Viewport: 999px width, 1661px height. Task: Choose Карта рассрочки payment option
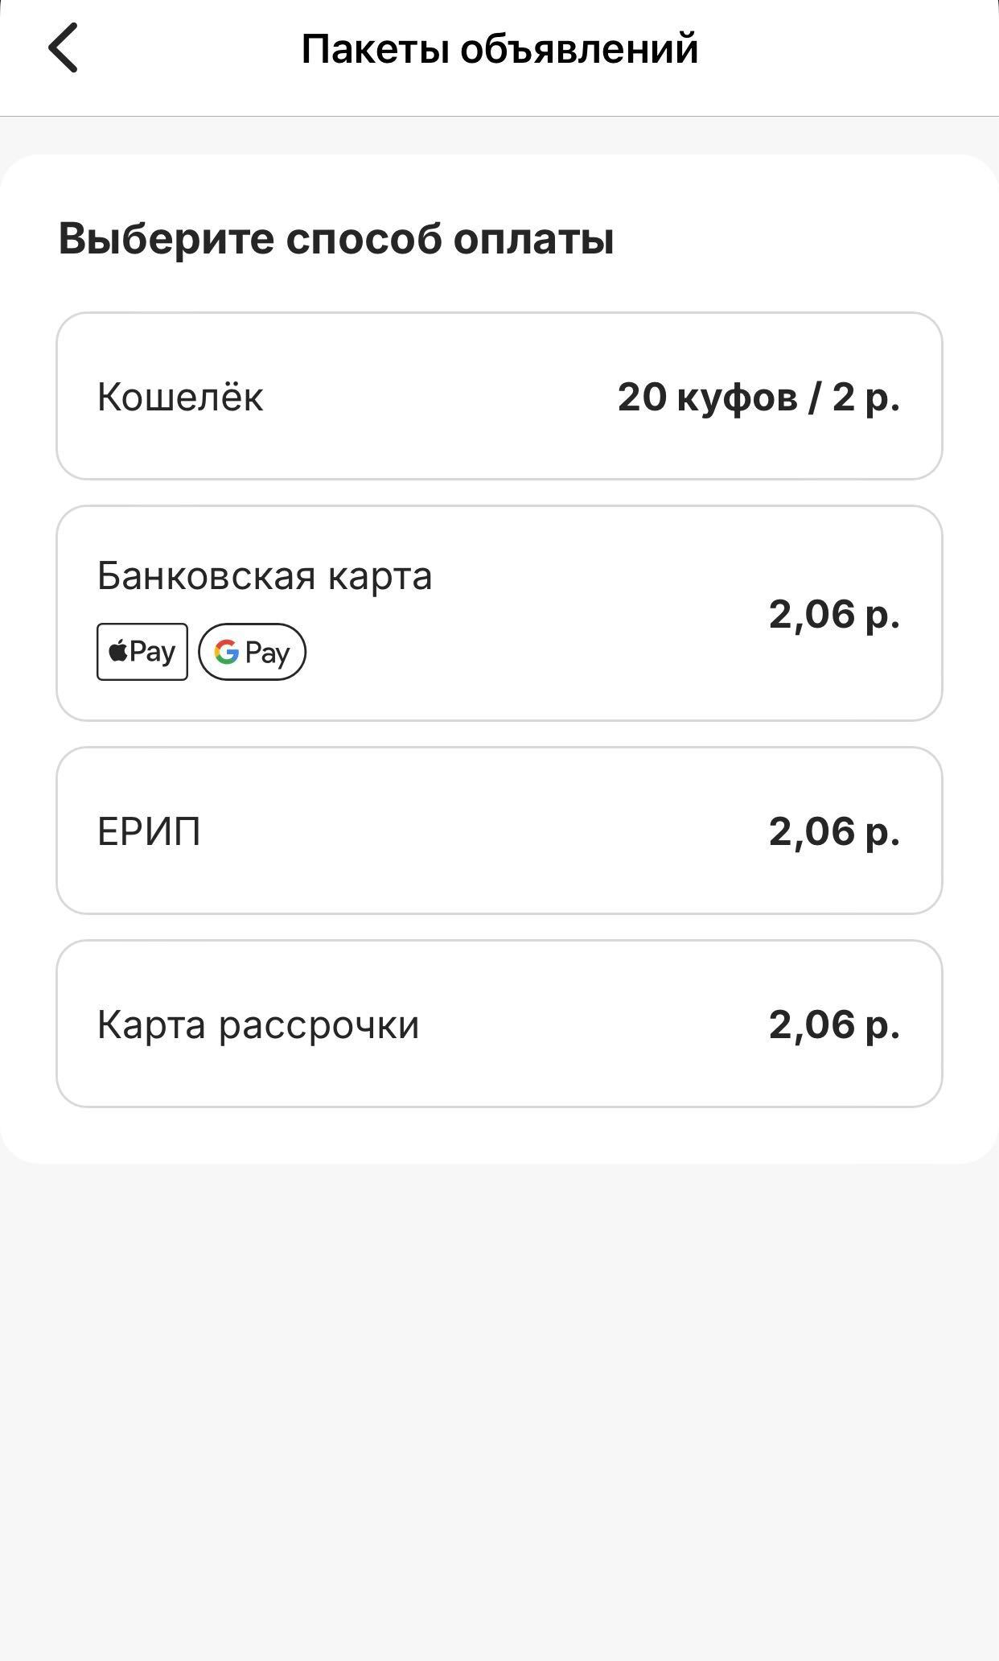point(499,1024)
